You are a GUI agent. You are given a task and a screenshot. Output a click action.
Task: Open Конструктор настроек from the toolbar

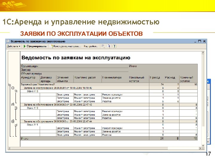click(x=65, y=46)
